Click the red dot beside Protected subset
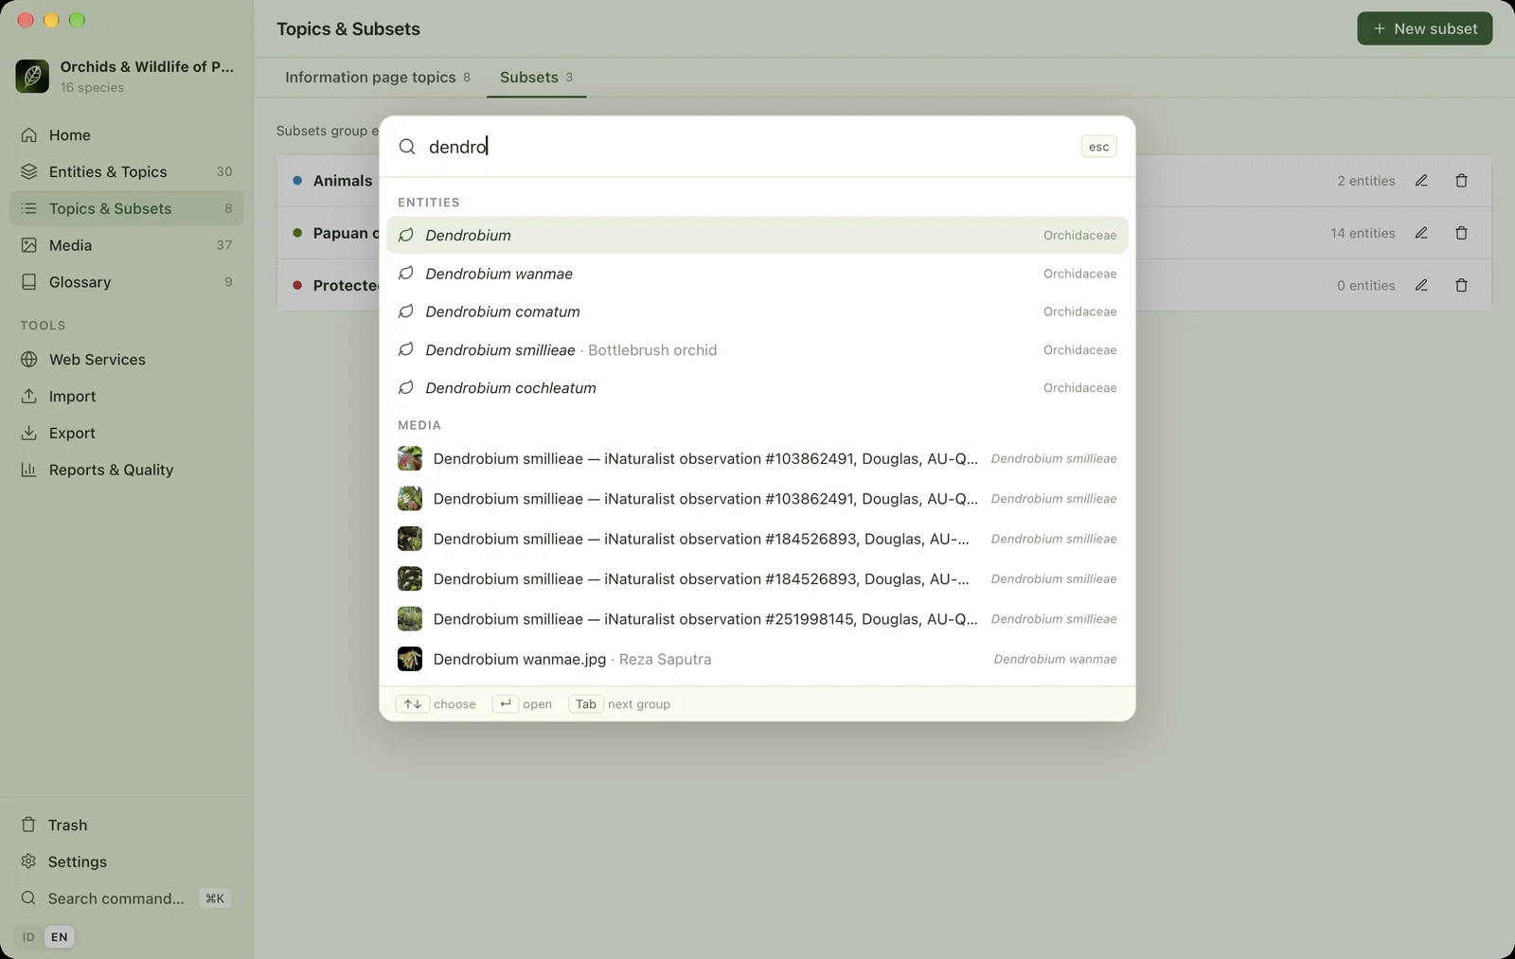The height and width of the screenshot is (959, 1515). [297, 285]
